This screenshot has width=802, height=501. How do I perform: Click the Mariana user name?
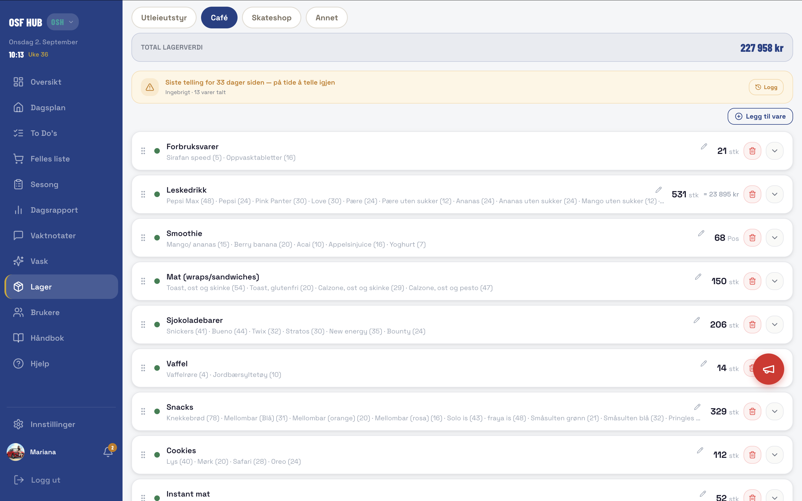click(43, 452)
